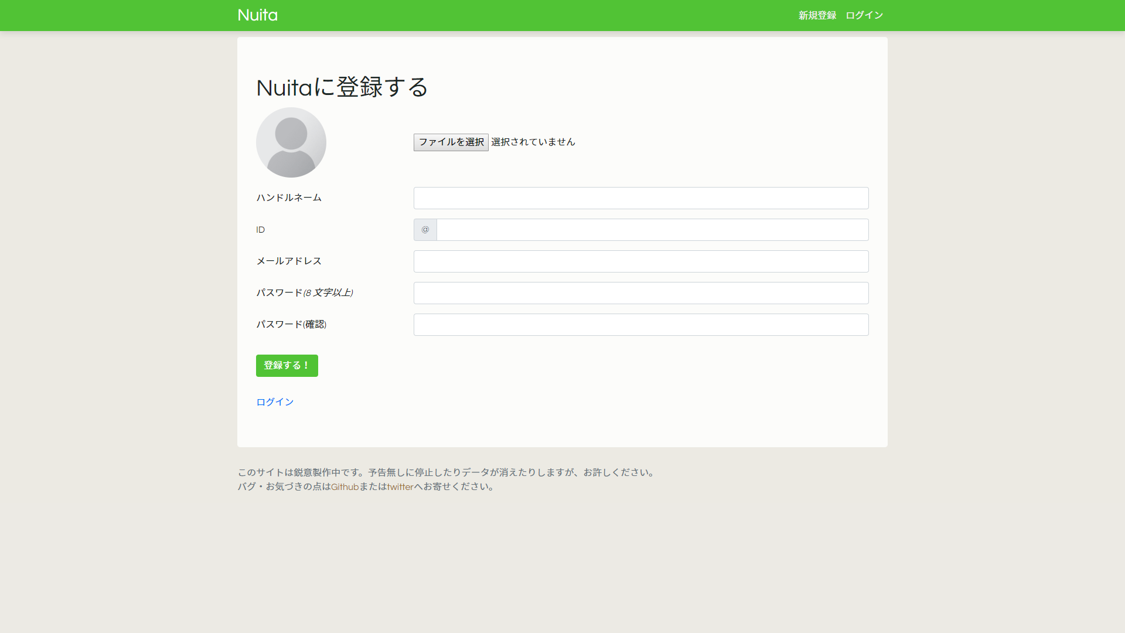Click the Nuitaに登録する heading
Viewport: 1125px width, 633px height.
coord(342,87)
